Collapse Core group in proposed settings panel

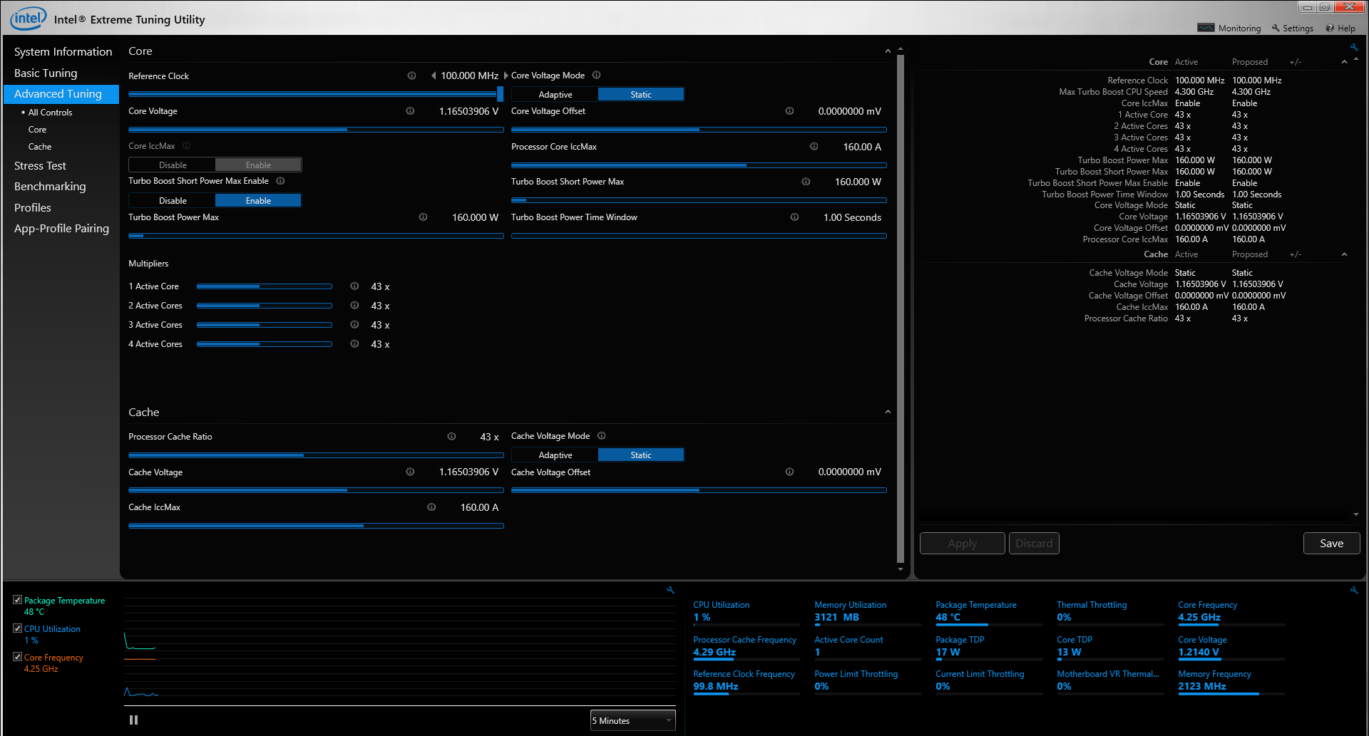click(x=1344, y=62)
